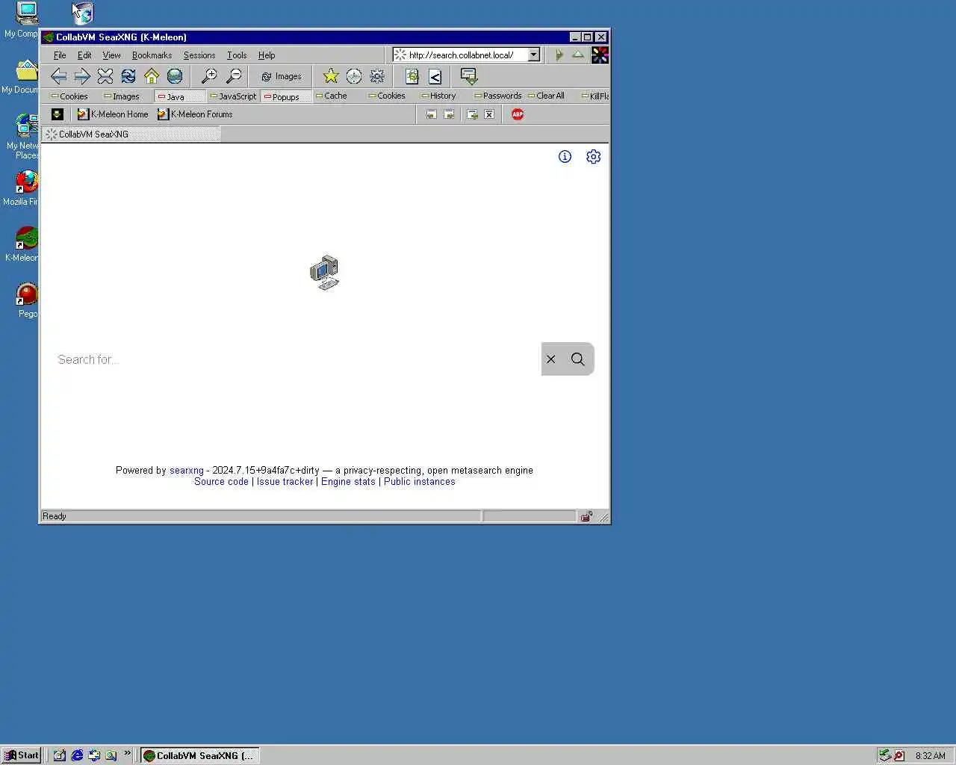Toggle the Images button in the main toolbar
The width and height of the screenshot is (956, 765).
pyautogui.click(x=281, y=76)
